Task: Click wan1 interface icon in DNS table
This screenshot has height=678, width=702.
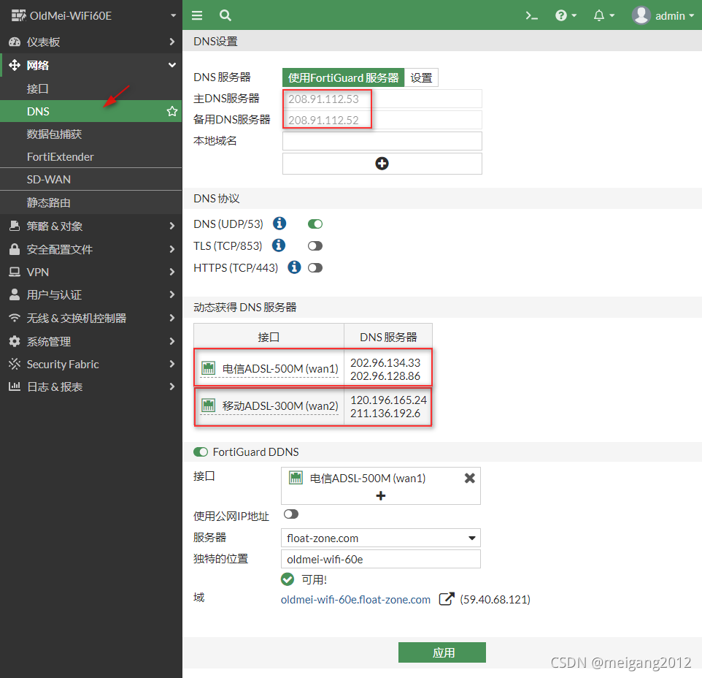Action: (208, 368)
